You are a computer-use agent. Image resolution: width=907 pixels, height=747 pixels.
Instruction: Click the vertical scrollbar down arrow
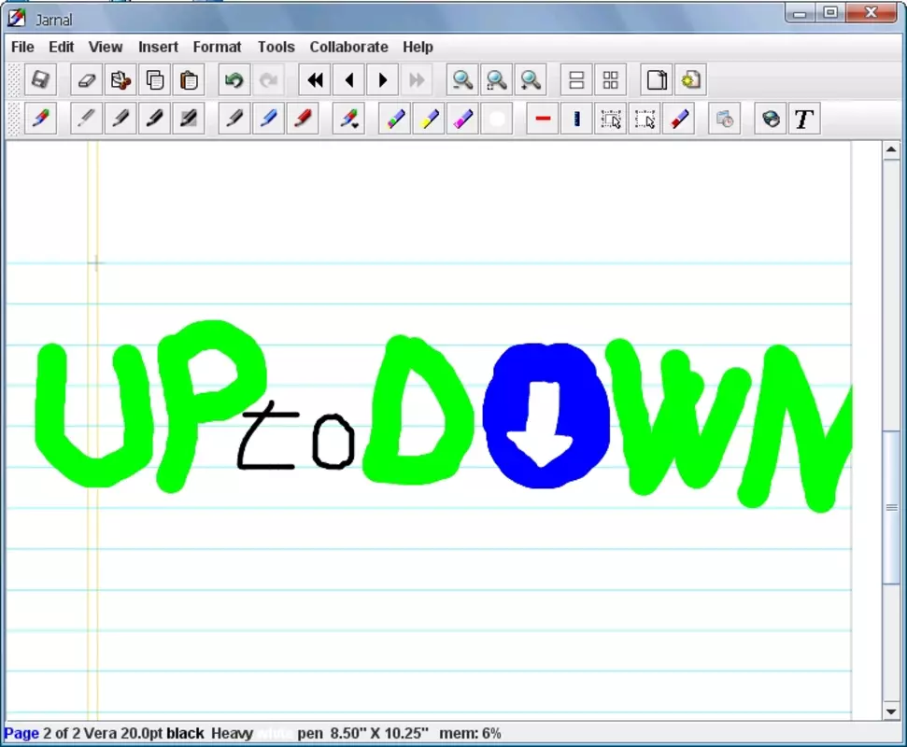tap(891, 712)
